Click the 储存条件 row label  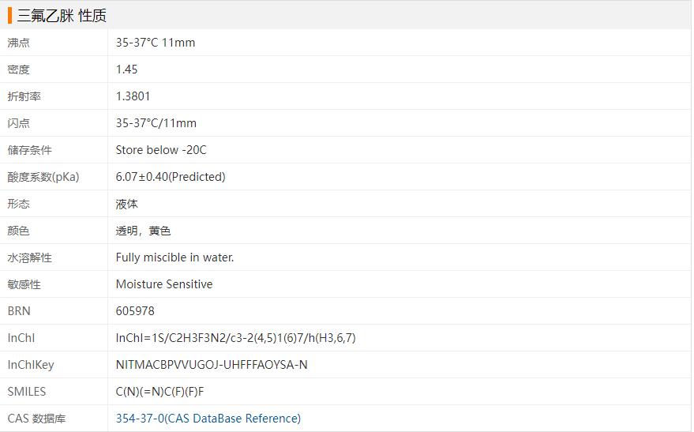click(29, 150)
